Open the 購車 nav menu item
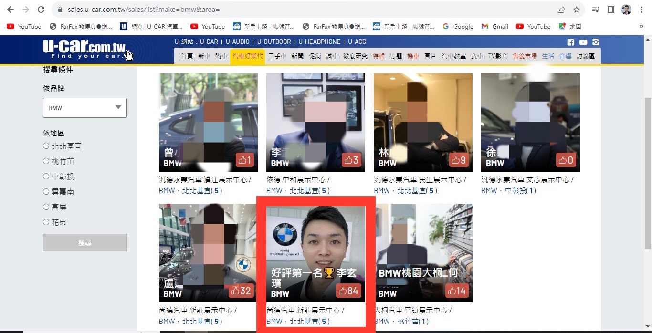This screenshot has width=652, height=333. (x=221, y=56)
